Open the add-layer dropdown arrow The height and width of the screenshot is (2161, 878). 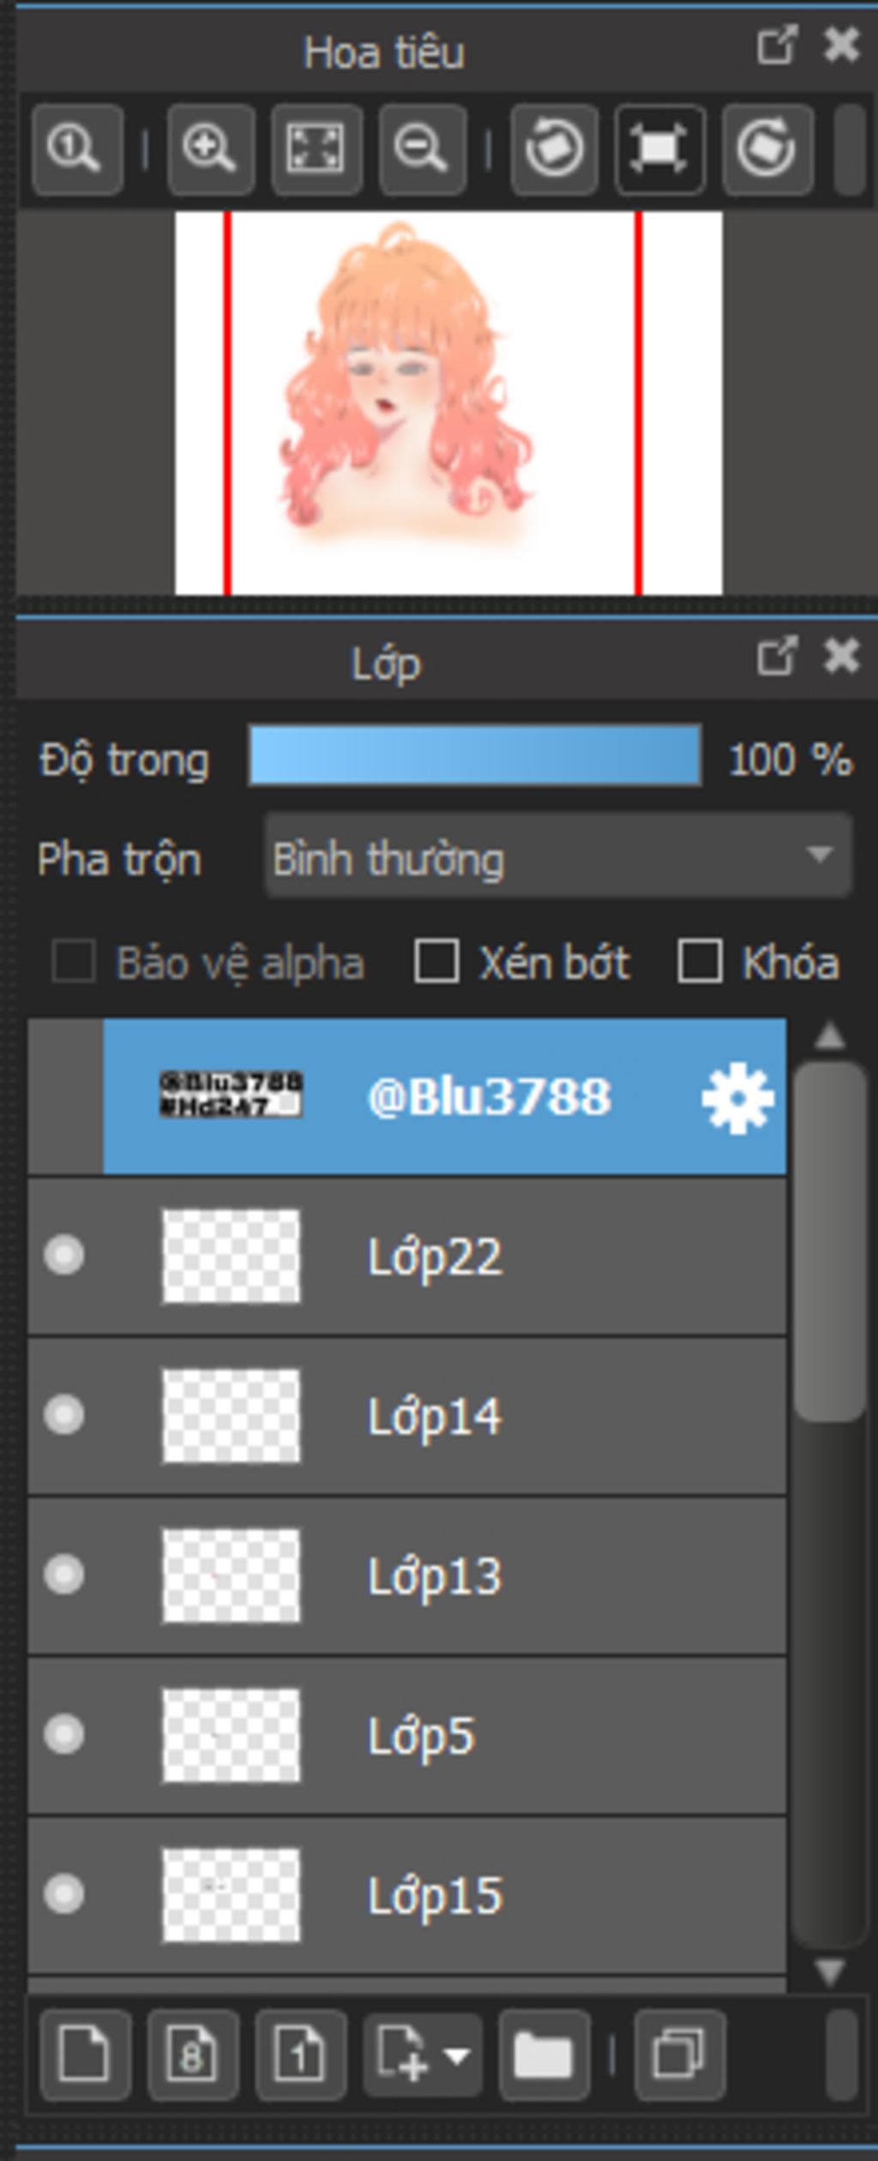pyautogui.click(x=457, y=2055)
